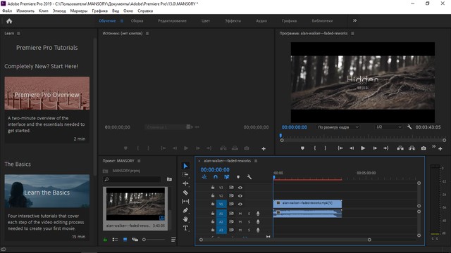Open Project panel list menu icon
Viewport: 451px width, 253px height.
pos(173,240)
